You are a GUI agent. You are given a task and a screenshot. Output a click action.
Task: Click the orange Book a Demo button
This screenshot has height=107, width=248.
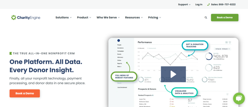(x=25, y=93)
